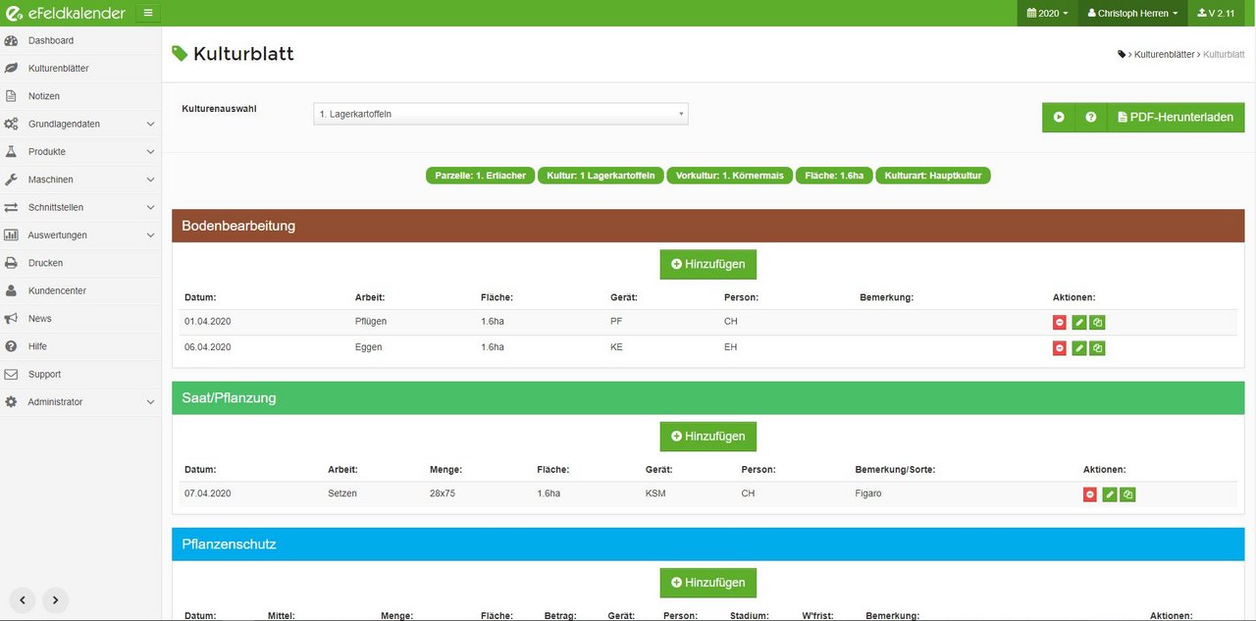The width and height of the screenshot is (1256, 621).
Task: Follow the Kulturenblätter breadcrumb link
Action: [1164, 55]
